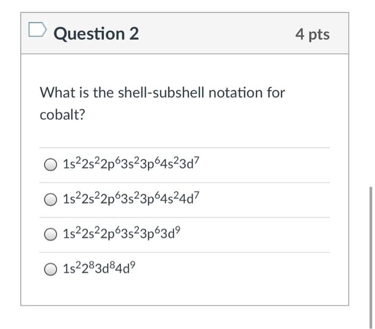Select radio button for answer ending 4s²3d⁷

tap(50, 164)
